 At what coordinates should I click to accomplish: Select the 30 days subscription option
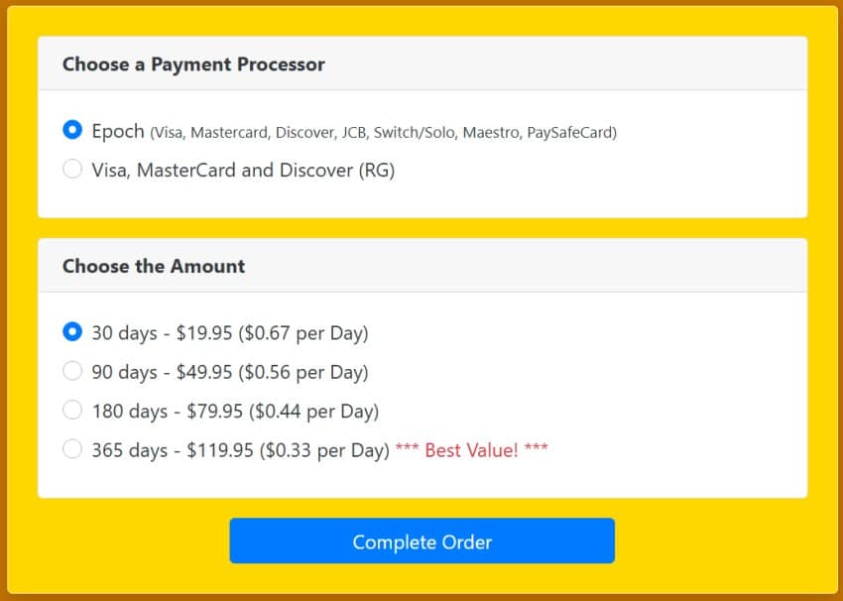(71, 332)
